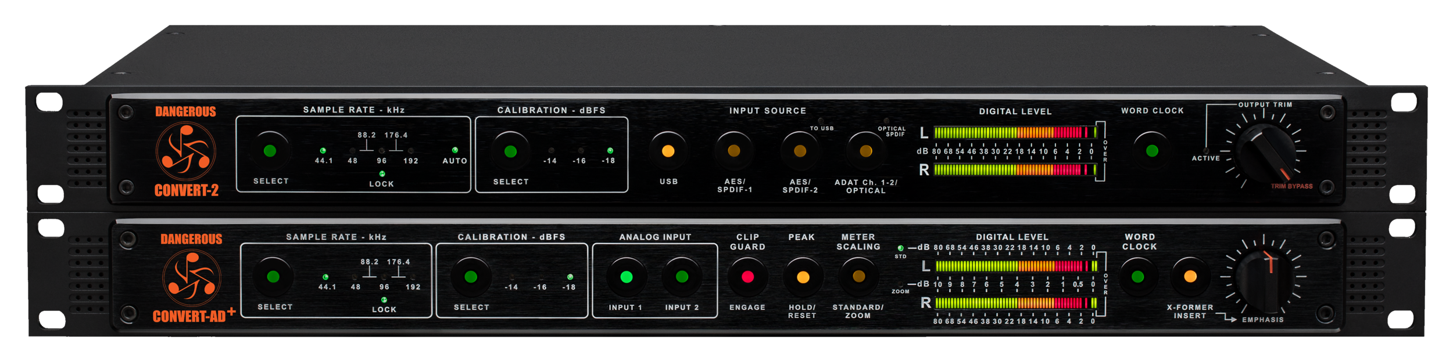Select the ADAT Ch. 1-2/Optical input button
Screen dimensions: 1453x362
pos(866,151)
